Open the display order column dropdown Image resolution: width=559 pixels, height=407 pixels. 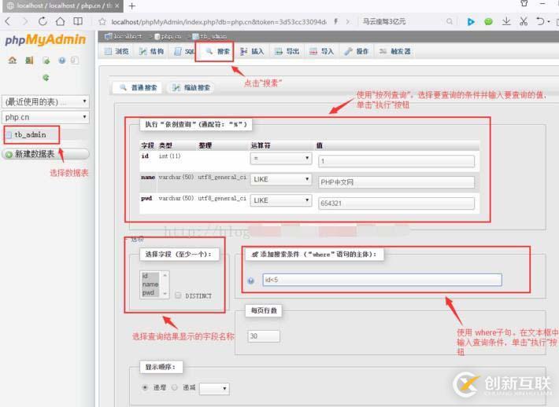click(214, 388)
